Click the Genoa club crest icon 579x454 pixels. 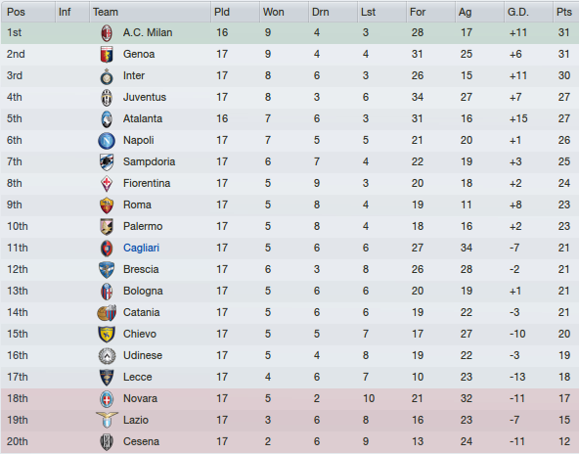pos(107,54)
